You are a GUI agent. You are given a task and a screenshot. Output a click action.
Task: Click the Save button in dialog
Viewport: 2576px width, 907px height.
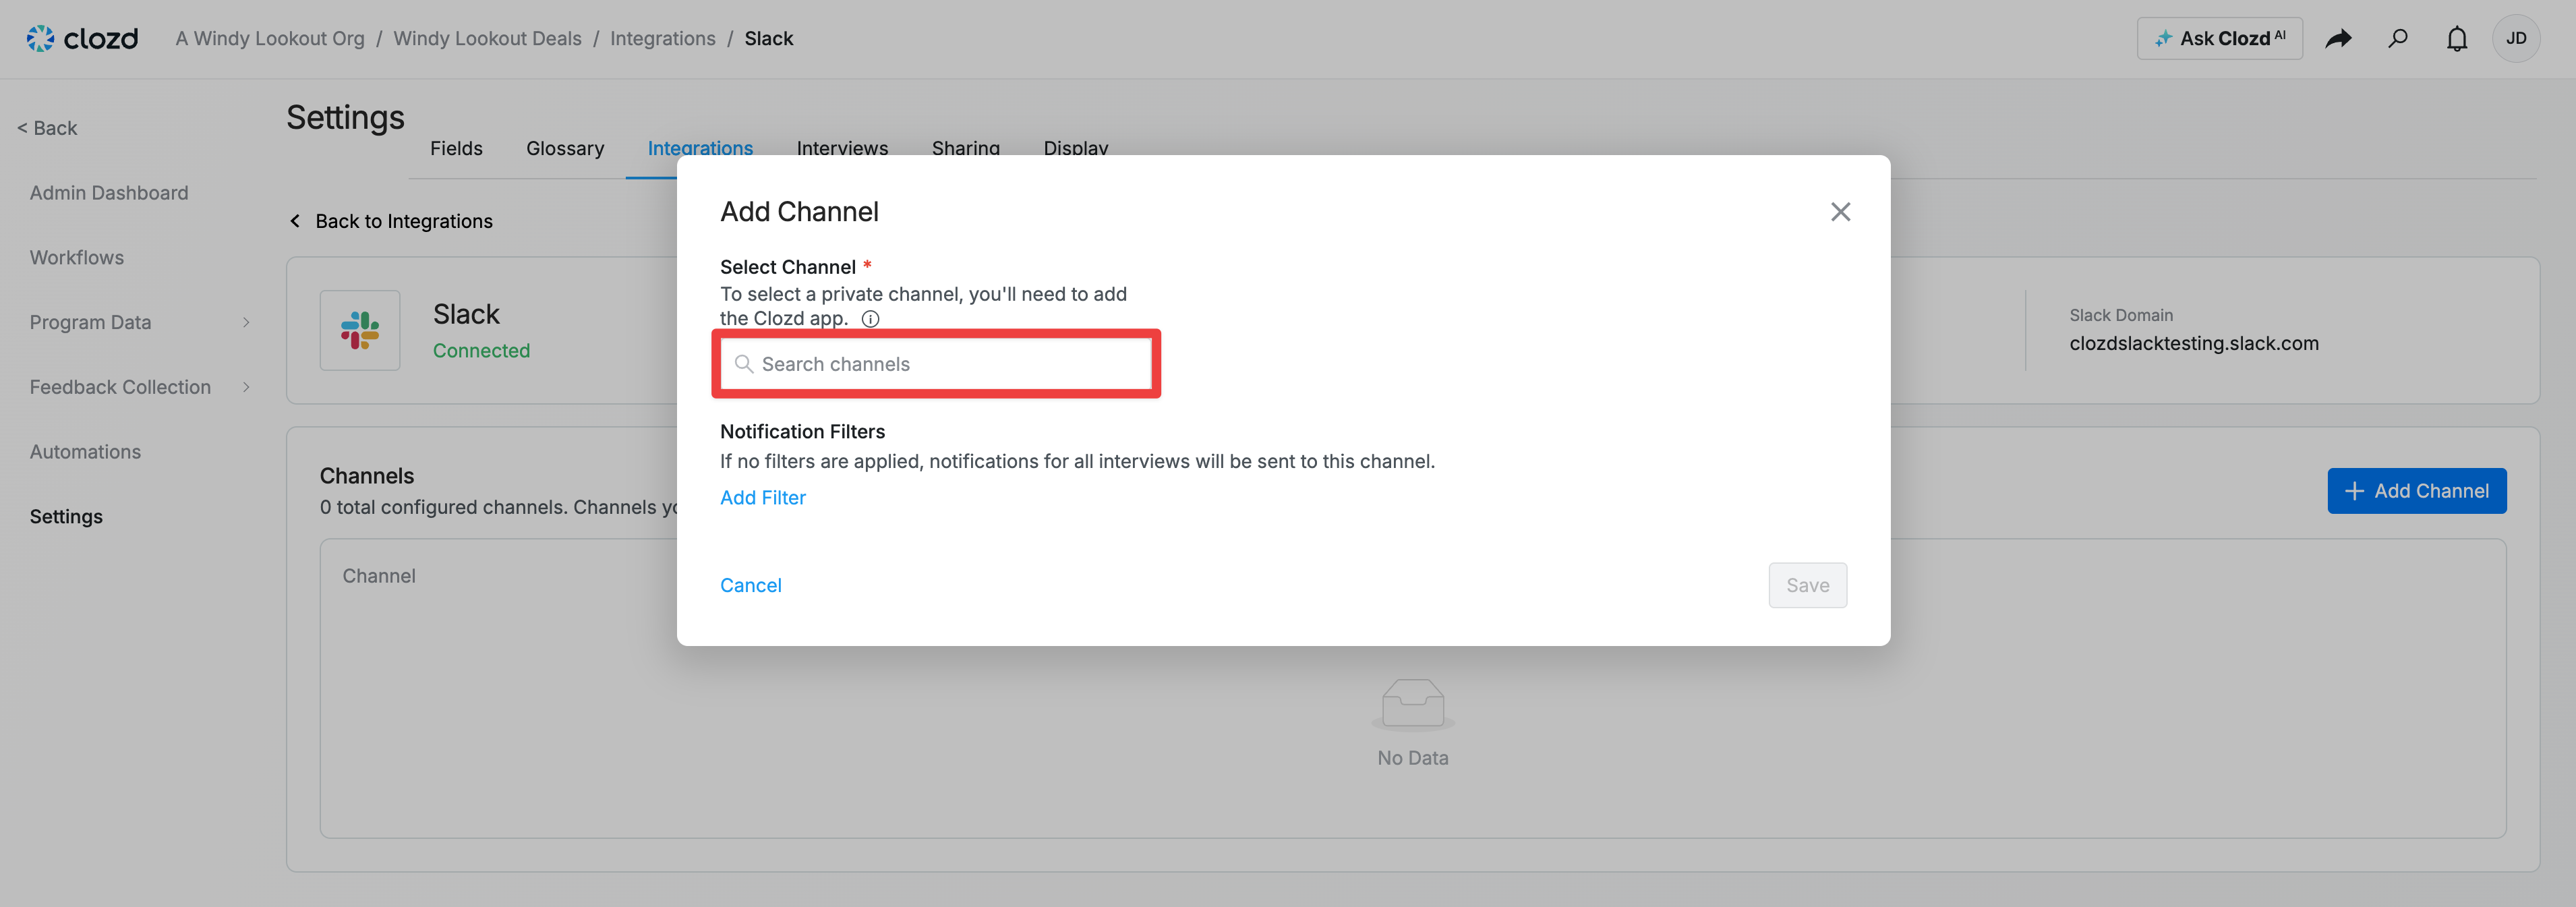tap(1807, 585)
